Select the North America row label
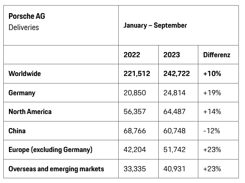This screenshot has width=245, height=183. 30,112
